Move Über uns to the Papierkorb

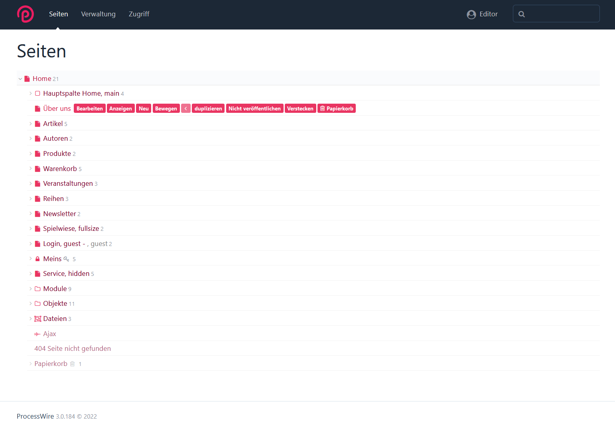coord(336,108)
